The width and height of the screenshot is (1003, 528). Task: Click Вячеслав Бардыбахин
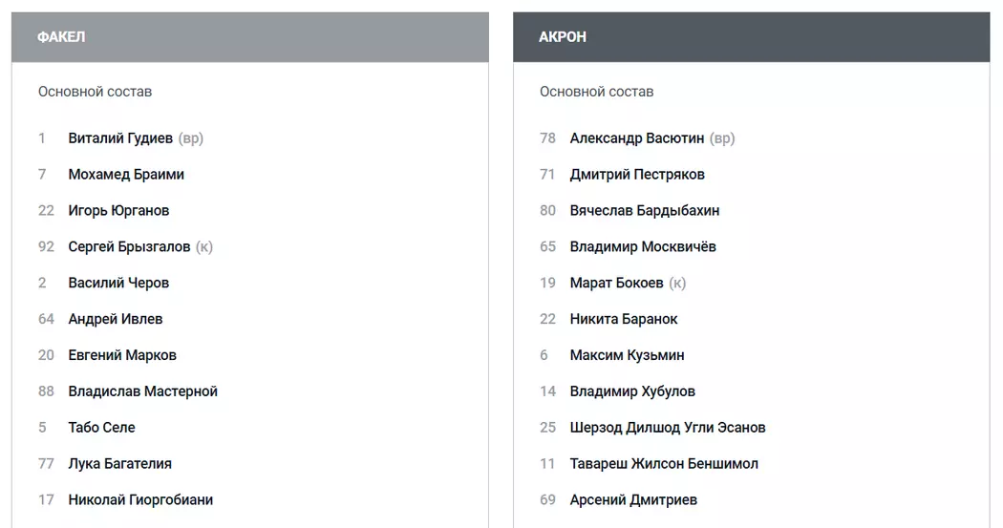(645, 211)
